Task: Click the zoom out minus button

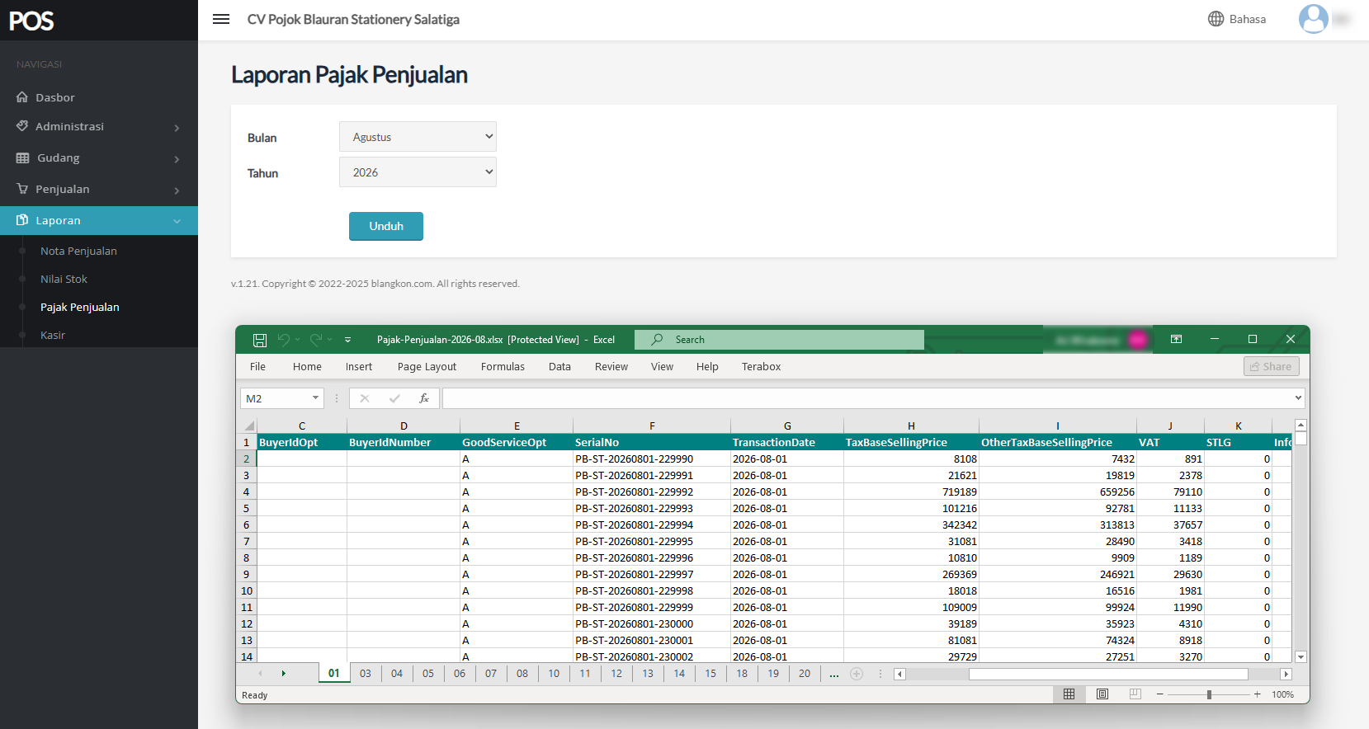Action: (1160, 694)
